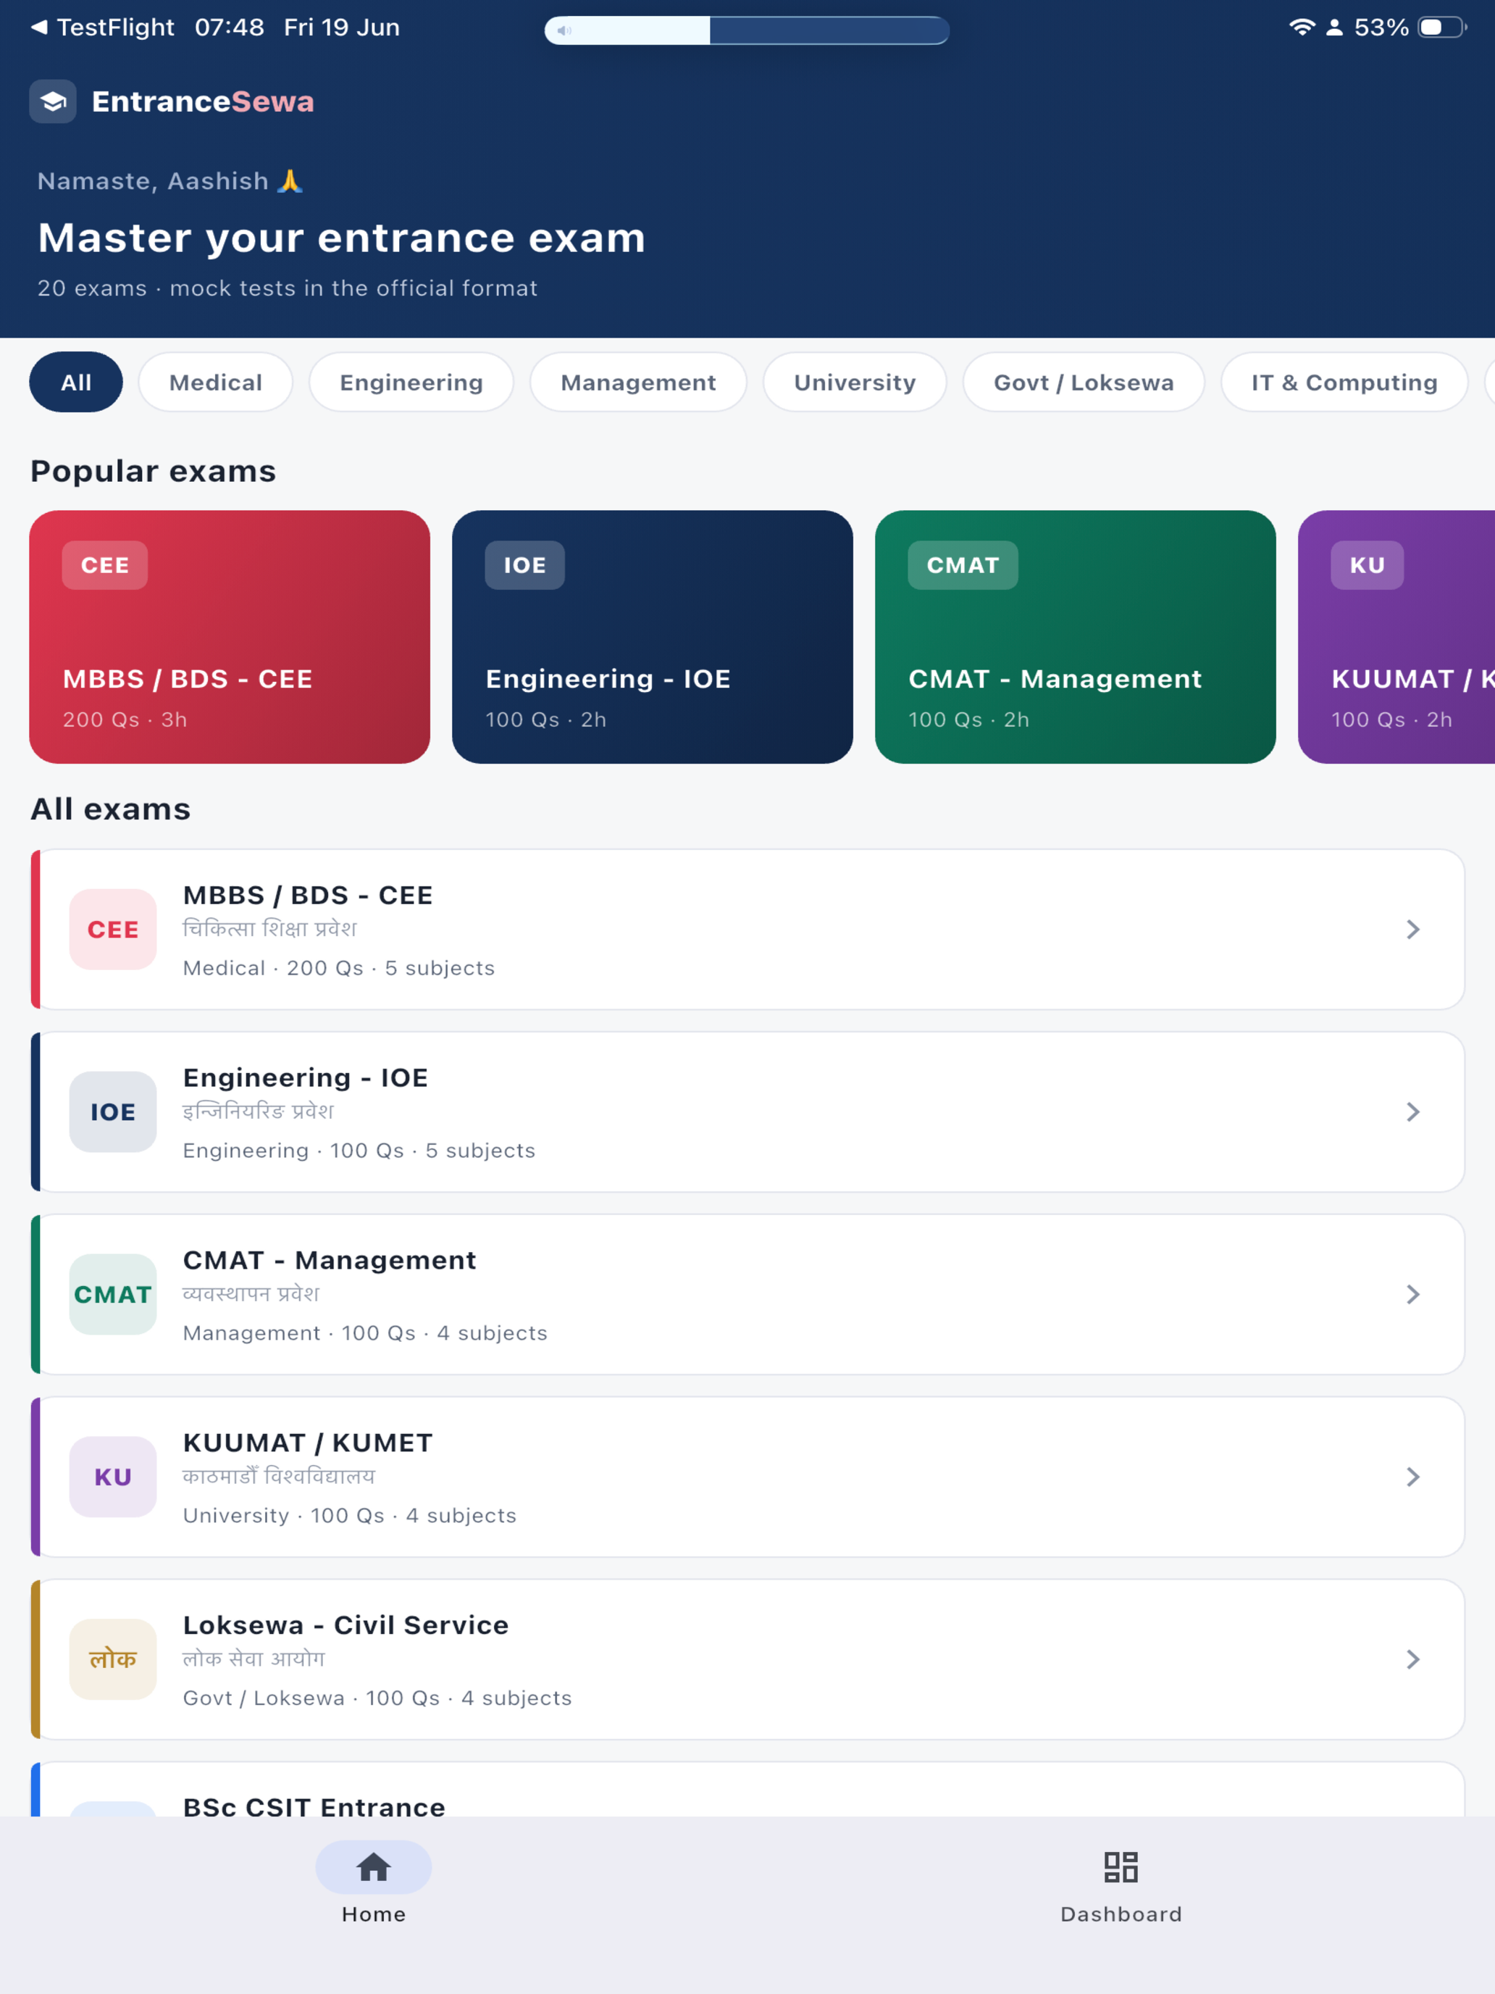Open the CMAT - Management popular card
Image resolution: width=1495 pixels, height=1994 pixels.
click(x=1075, y=636)
